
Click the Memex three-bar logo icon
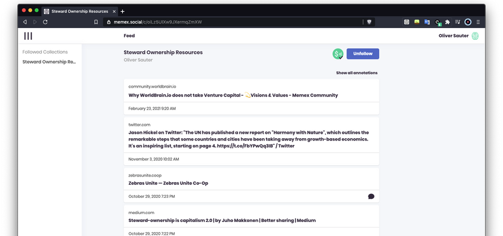click(x=28, y=36)
